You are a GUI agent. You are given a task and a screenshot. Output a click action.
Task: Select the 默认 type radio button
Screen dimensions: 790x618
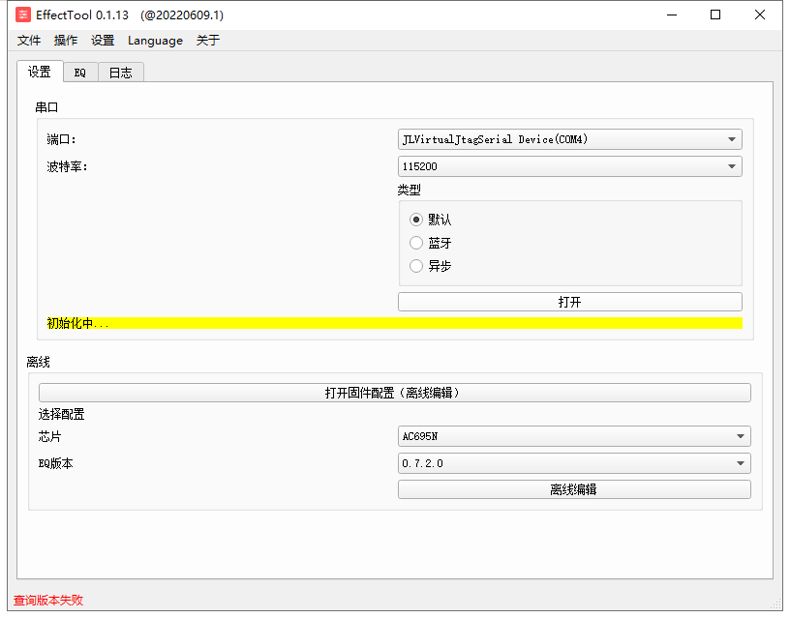click(416, 220)
